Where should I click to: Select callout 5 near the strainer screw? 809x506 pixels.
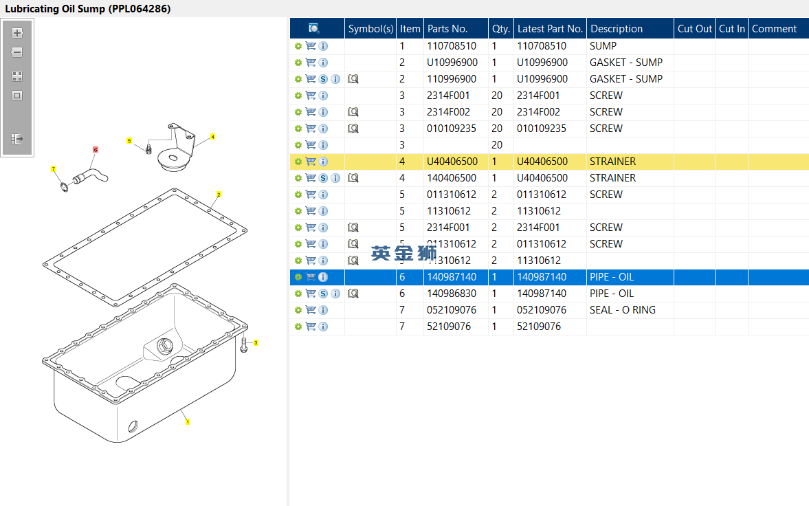point(129,140)
